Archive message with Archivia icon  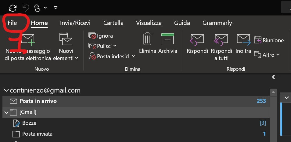point(167,39)
